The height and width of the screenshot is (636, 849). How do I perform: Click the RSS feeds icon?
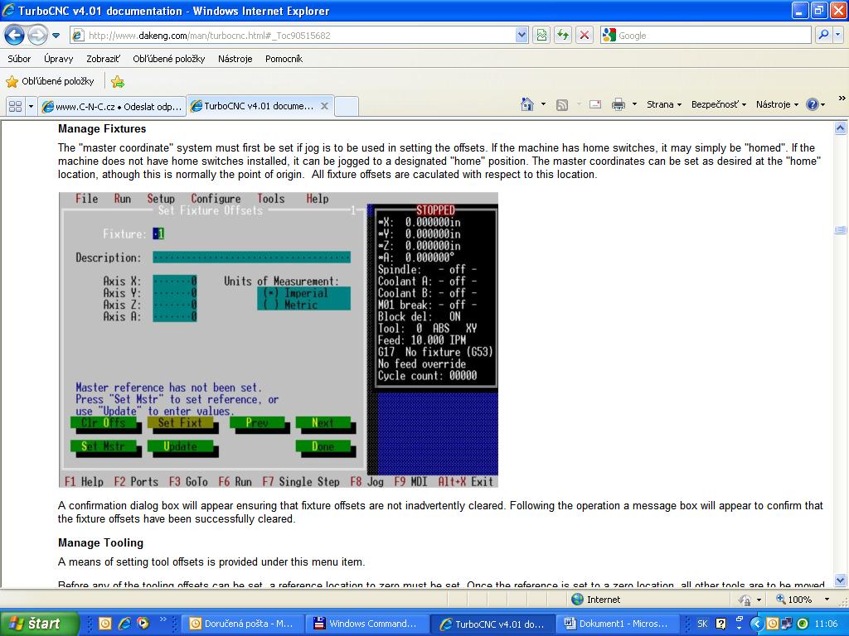[562, 104]
